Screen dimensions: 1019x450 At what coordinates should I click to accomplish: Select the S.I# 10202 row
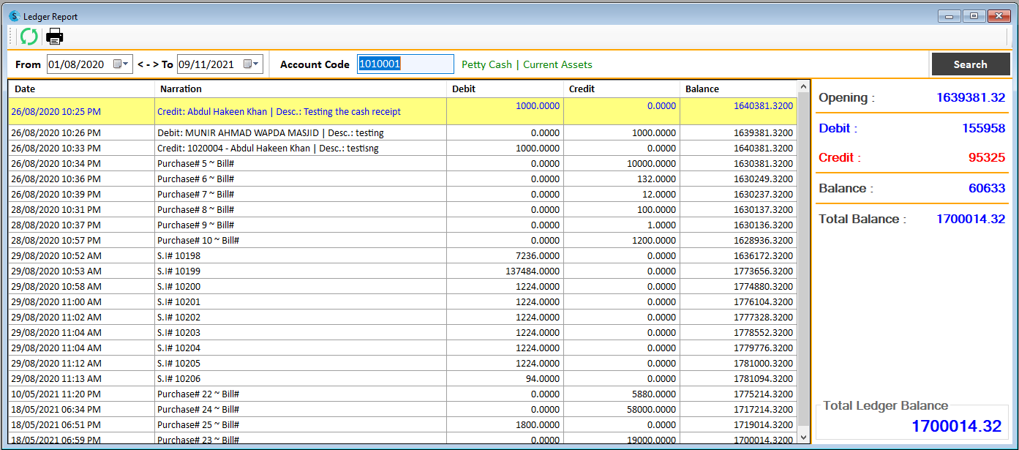click(403, 318)
